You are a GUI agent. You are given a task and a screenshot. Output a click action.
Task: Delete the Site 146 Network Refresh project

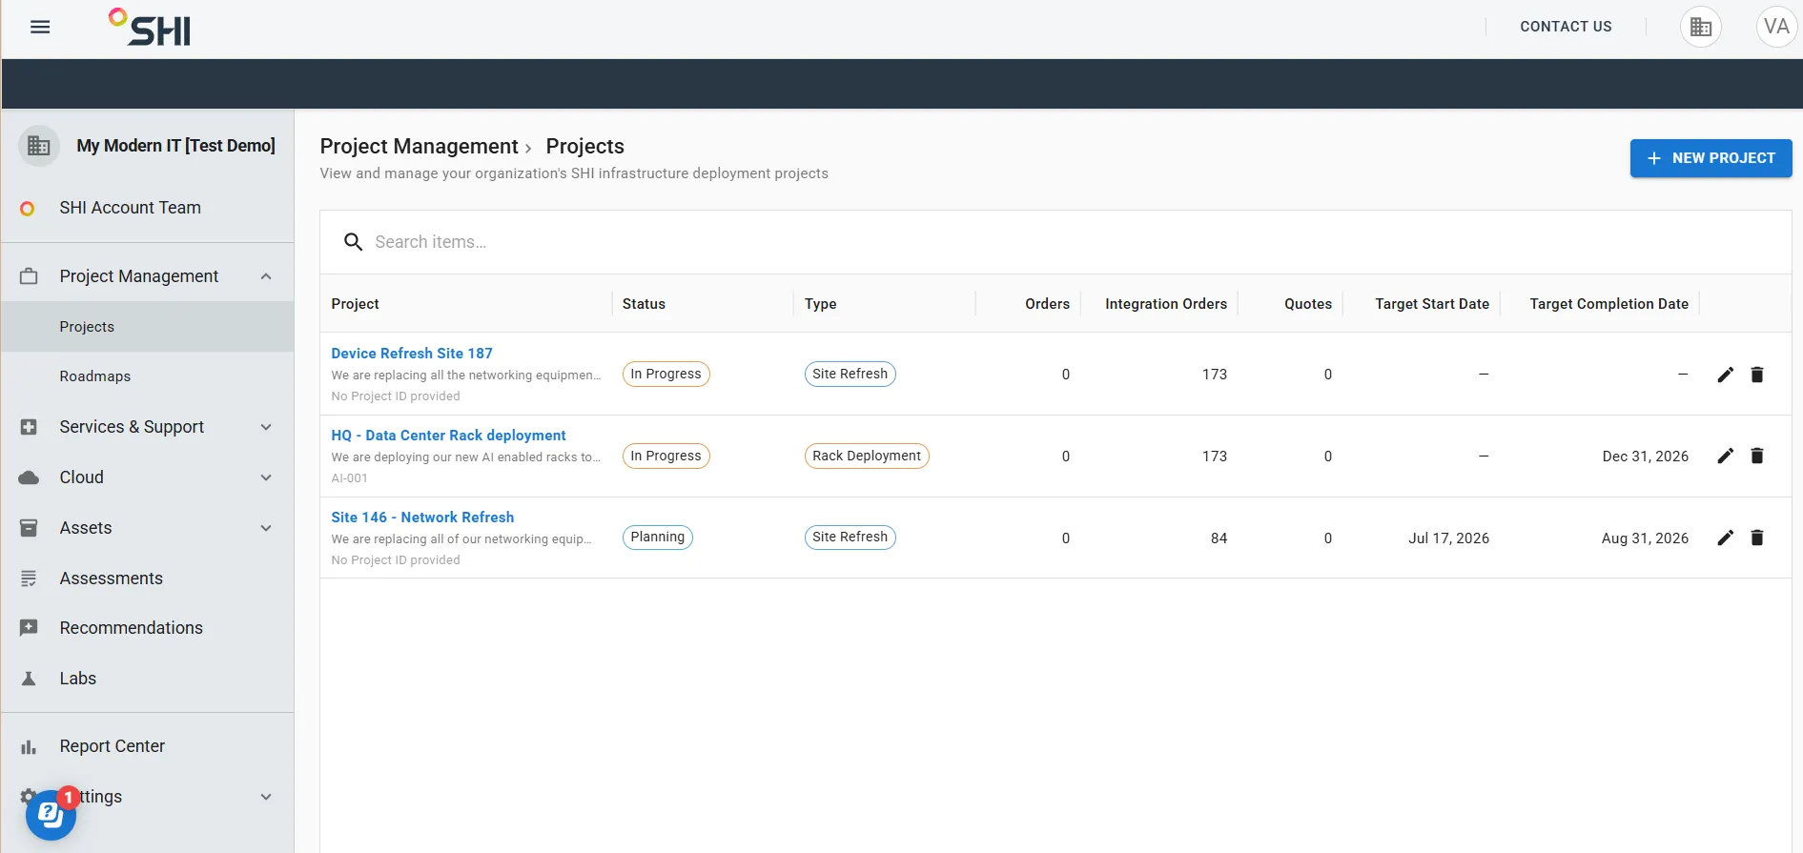(x=1757, y=538)
